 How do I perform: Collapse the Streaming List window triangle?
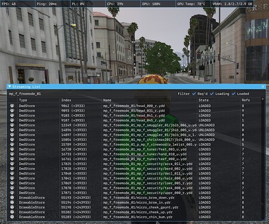pyautogui.click(x=10, y=87)
